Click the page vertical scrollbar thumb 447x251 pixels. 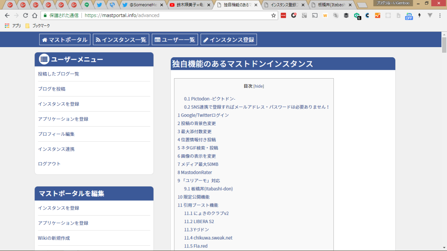click(x=444, y=45)
